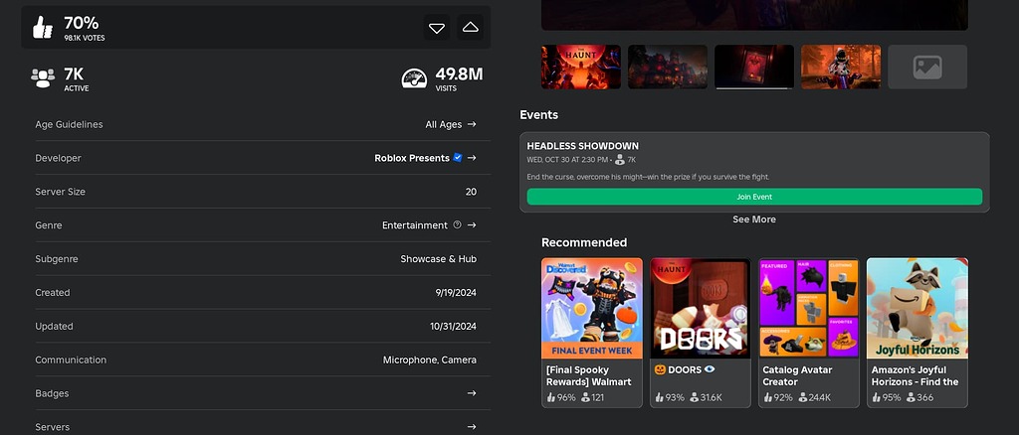
Task: Click the Showcase & Hub subgenre value
Action: click(x=439, y=258)
